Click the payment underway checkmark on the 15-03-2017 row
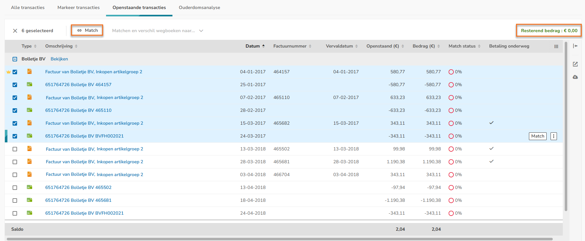Image resolution: width=585 pixels, height=241 pixels. click(x=492, y=123)
